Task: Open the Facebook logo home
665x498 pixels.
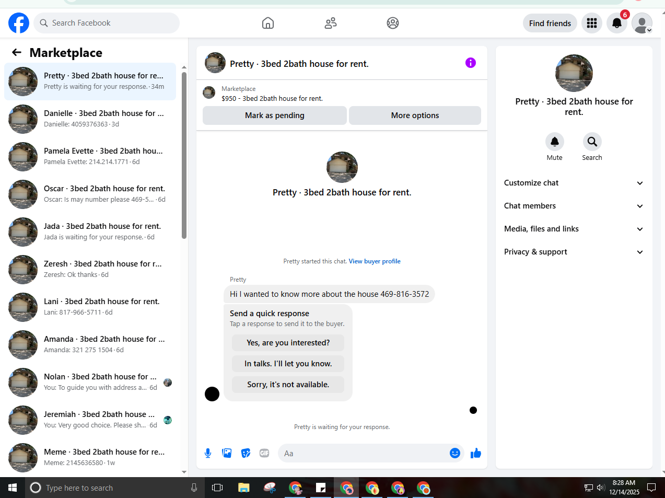Action: coord(19,23)
